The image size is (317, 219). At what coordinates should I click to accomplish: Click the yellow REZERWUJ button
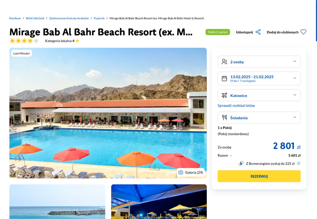259,176
